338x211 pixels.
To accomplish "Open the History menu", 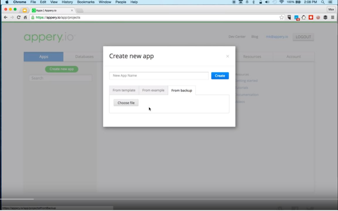I will [x=67, y=2].
